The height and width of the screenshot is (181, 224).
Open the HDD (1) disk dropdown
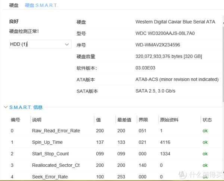[40, 44]
